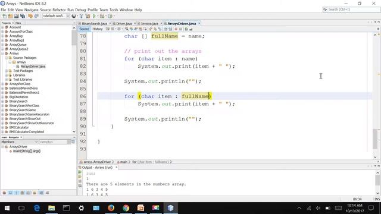This screenshot has height=214, width=381.
Task: Open the Members dropdown in Navigator
Action: [20, 141]
